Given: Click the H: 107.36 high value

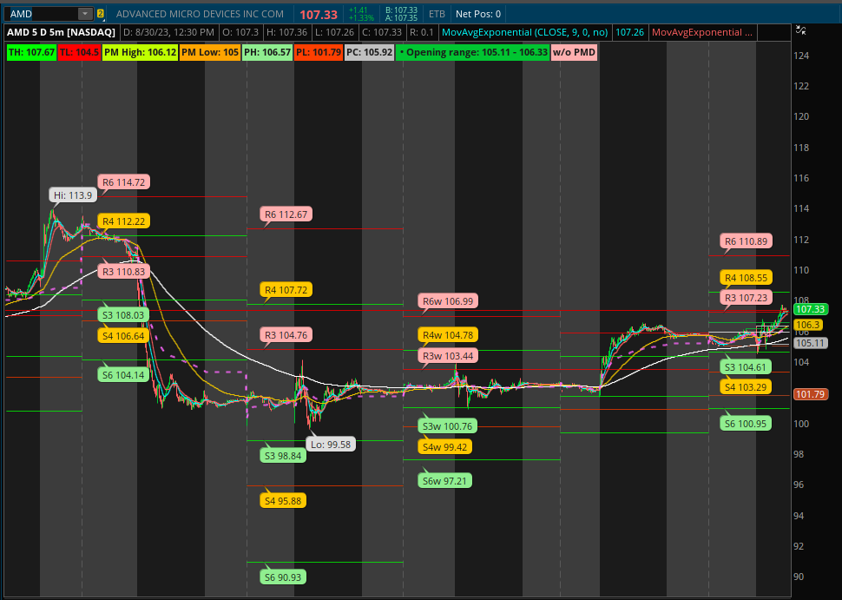Looking at the screenshot, I should [286, 32].
